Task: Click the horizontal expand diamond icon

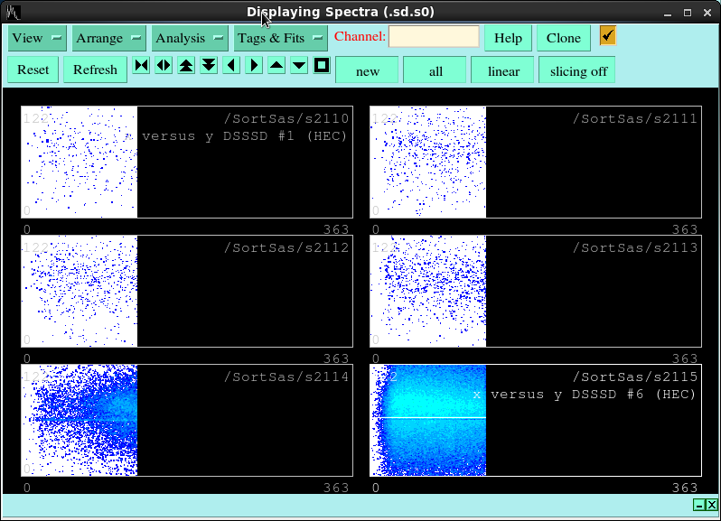Action: point(164,65)
